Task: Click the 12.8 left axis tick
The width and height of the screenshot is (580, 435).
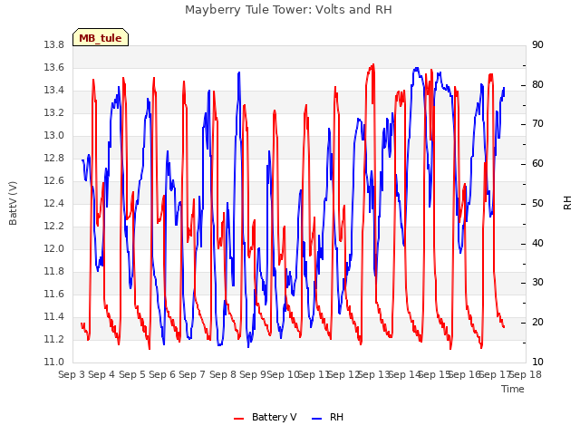Action: point(54,159)
